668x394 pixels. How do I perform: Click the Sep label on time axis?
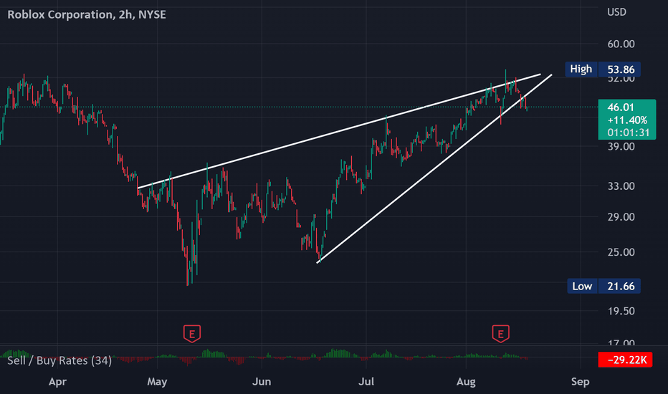(581, 382)
